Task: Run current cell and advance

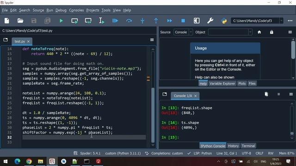Action: 88,21
